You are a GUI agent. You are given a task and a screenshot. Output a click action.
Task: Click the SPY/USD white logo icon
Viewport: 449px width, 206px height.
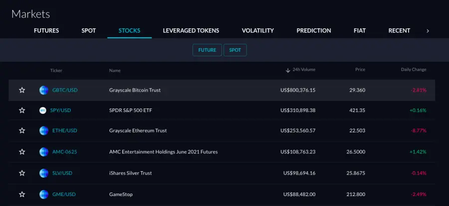43,110
